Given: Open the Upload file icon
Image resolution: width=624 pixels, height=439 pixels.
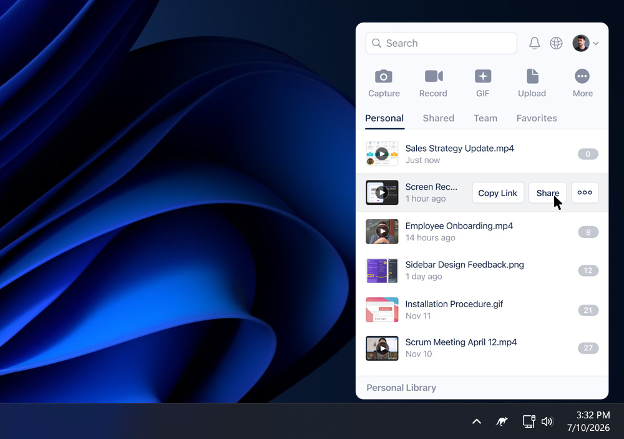Looking at the screenshot, I should coord(532,76).
